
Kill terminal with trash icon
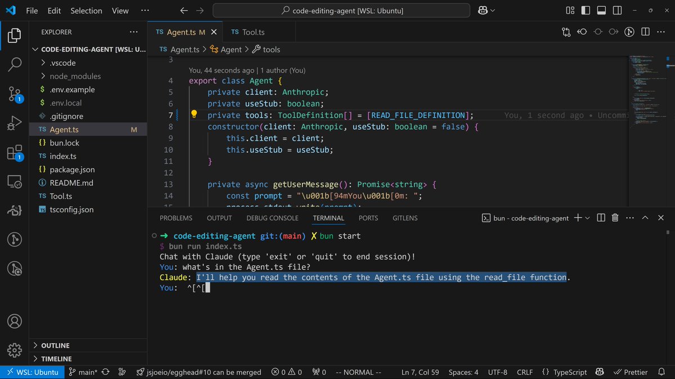pyautogui.click(x=615, y=218)
